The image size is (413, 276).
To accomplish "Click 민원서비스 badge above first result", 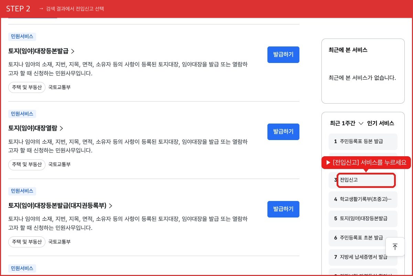I will point(22,37).
